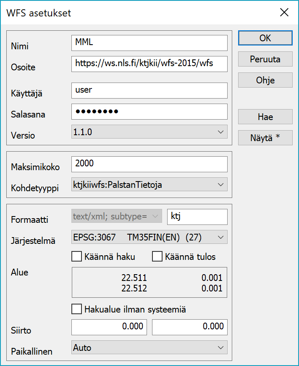Open the Kohdetyyppi dropdown list
299x366 pixels.
[x=149, y=184]
